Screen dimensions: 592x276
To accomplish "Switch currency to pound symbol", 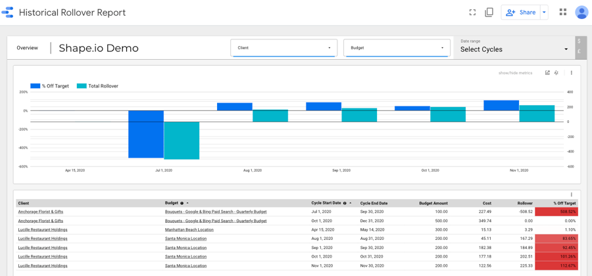I will click(579, 52).
